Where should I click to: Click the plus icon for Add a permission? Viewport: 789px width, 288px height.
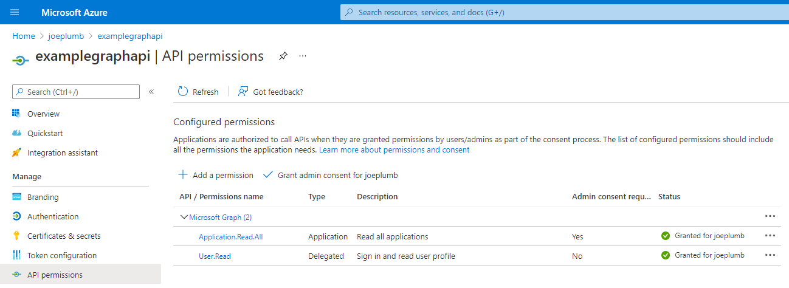183,174
